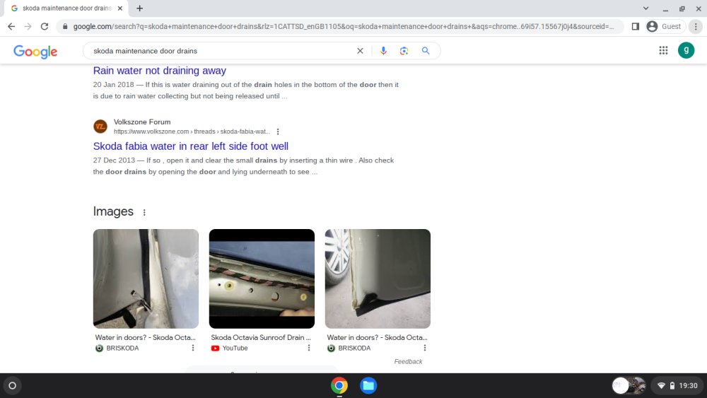Focus the Google search input field
Image resolution: width=707 pixels, height=398 pixels.
[221, 51]
